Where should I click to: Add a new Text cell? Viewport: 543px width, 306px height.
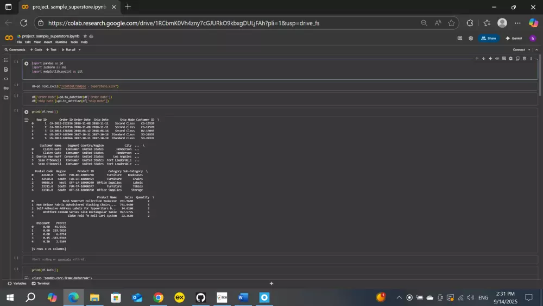[x=51, y=50]
